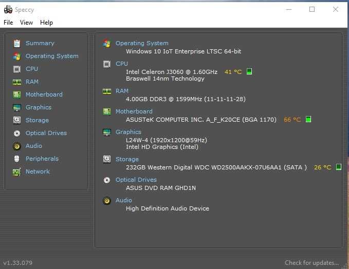Viewport: 349px width, 269px height.
Task: Open the Audio heading link in main panel
Action: click(x=123, y=200)
